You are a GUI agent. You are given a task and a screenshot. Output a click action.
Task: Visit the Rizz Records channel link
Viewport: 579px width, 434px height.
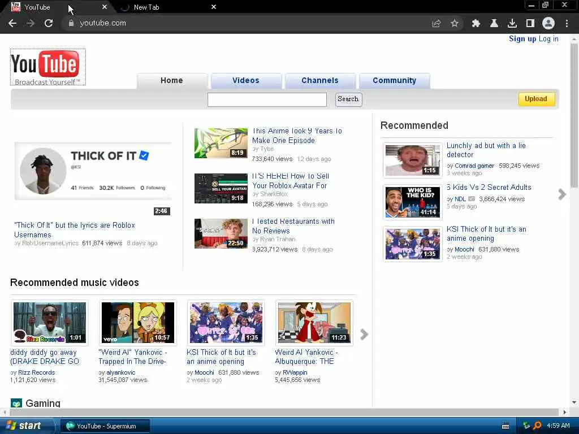tap(37, 372)
